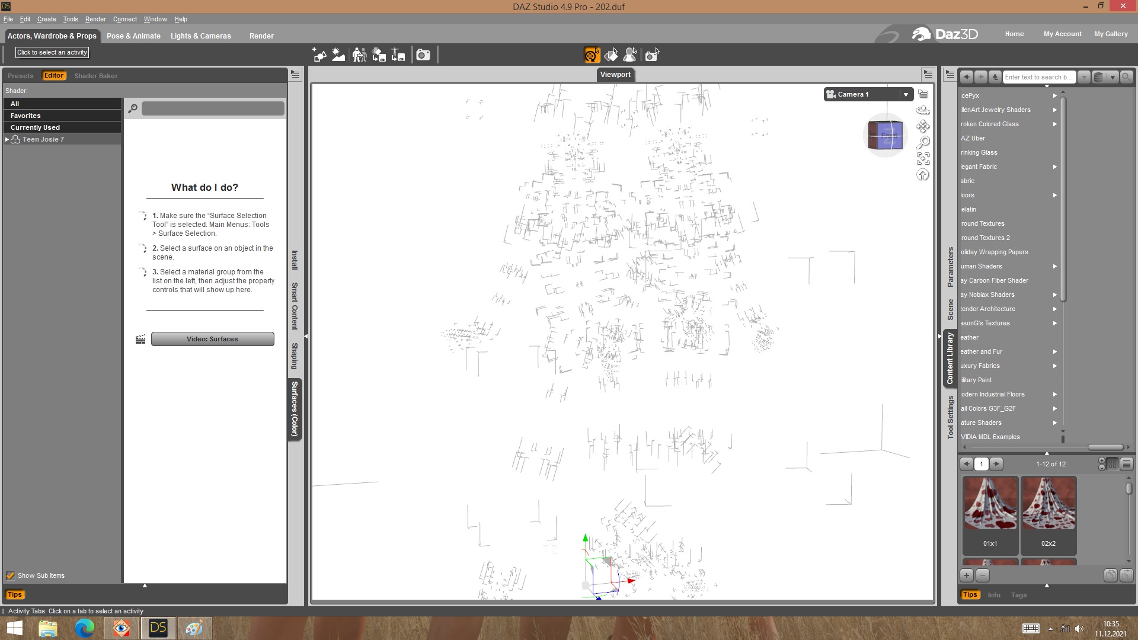
Task: Switch content view to list mode
Action: (x=1127, y=464)
